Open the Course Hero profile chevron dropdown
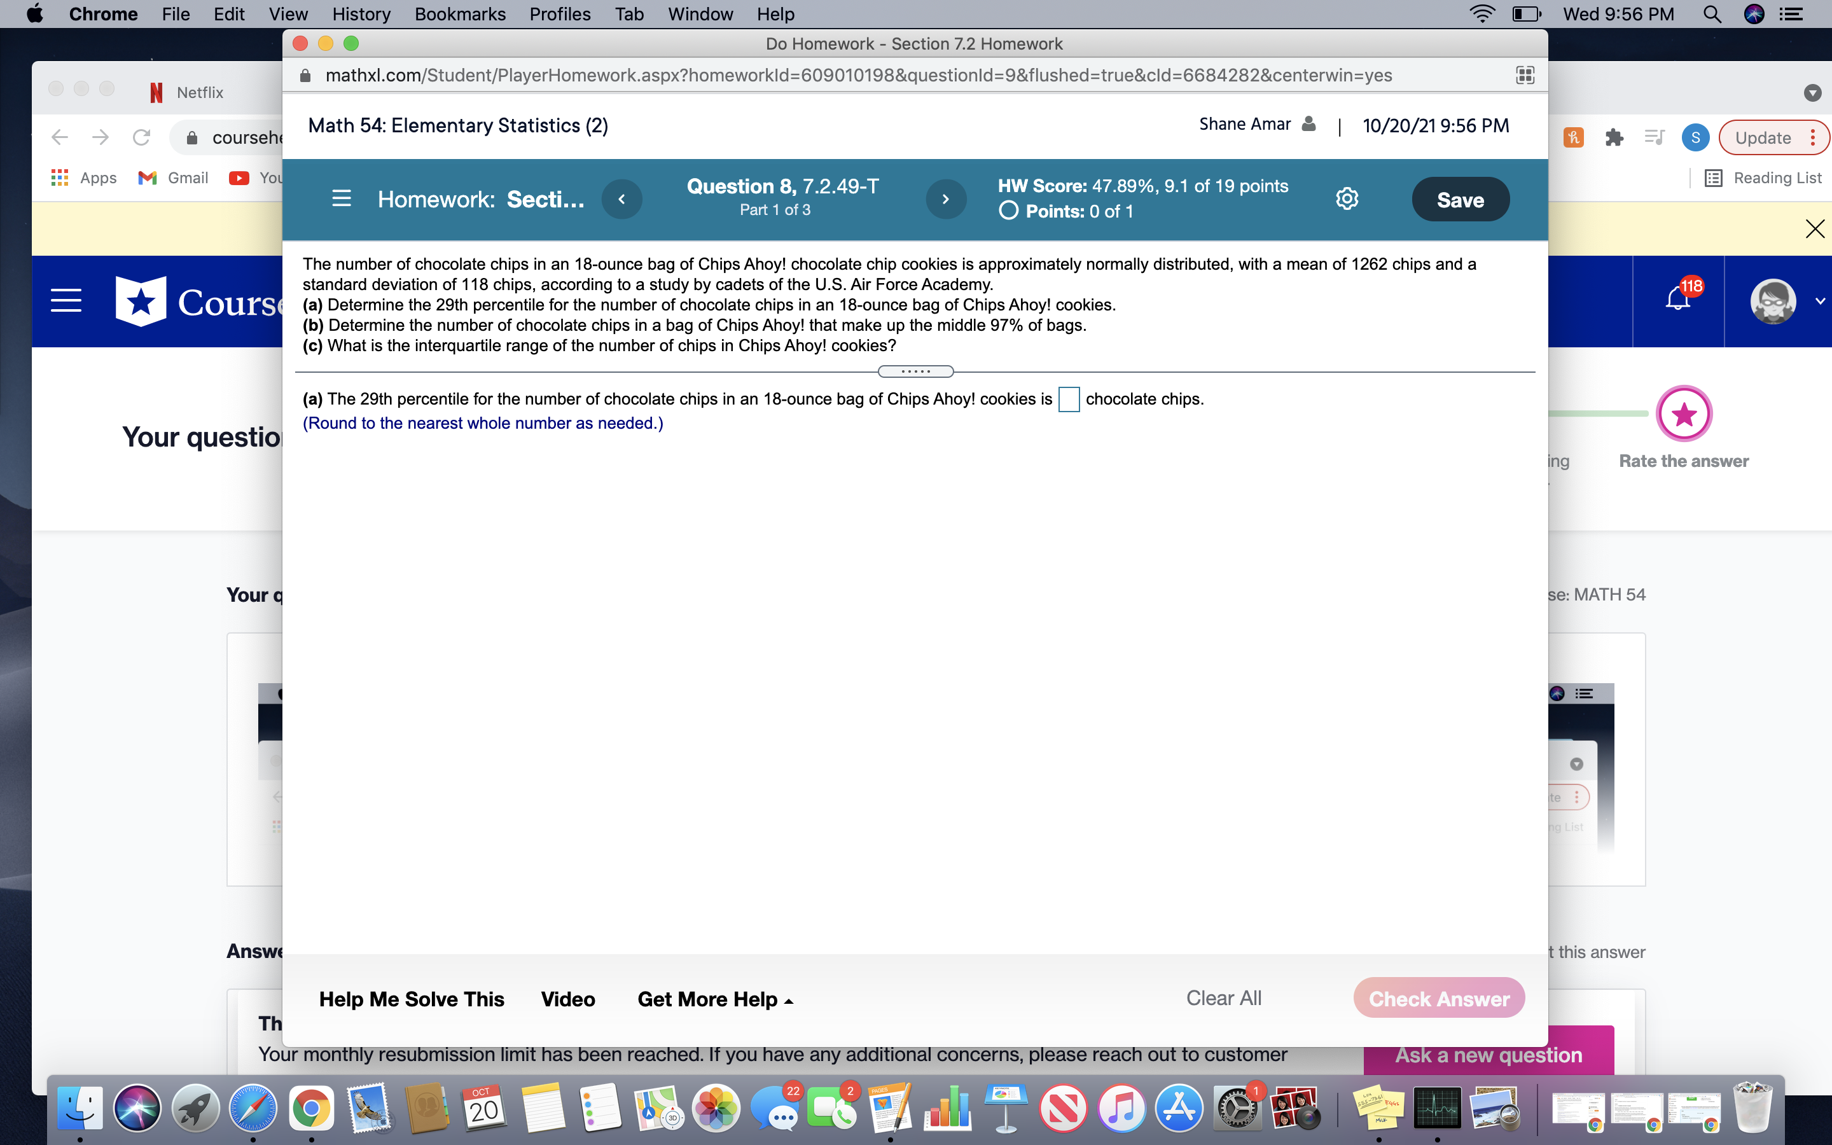The image size is (1832, 1145). tap(1821, 301)
